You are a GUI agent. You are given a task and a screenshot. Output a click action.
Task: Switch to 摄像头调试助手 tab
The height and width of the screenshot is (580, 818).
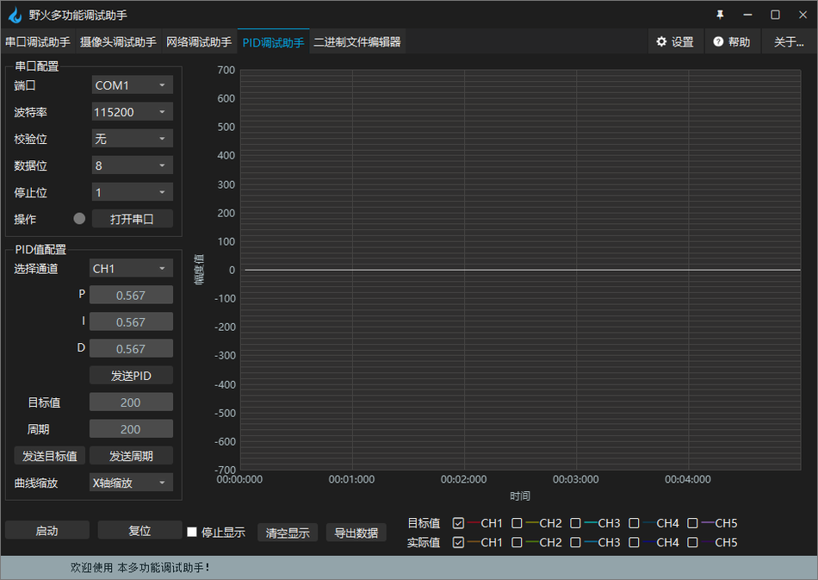[118, 41]
